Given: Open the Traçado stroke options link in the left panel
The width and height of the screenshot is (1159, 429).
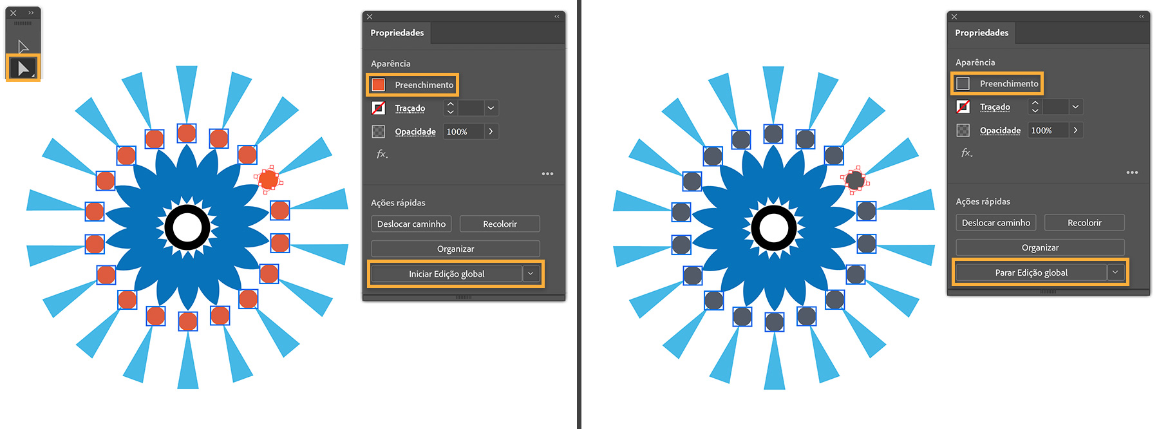Looking at the screenshot, I should coord(410,108).
